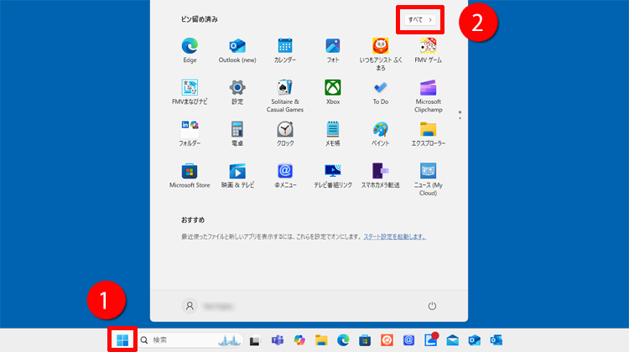Image resolution: width=629 pixels, height=352 pixels.
Task: Launch the ペイント app
Action: 380,133
